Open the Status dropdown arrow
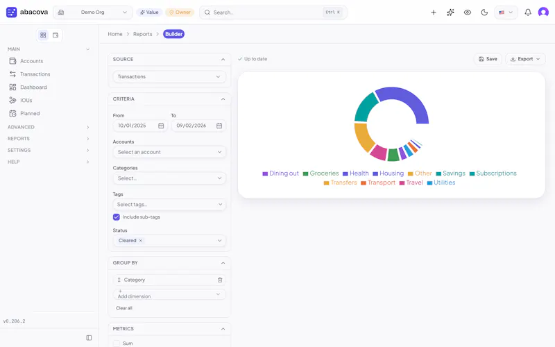 (x=219, y=240)
